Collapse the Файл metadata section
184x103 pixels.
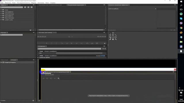[38, 56]
